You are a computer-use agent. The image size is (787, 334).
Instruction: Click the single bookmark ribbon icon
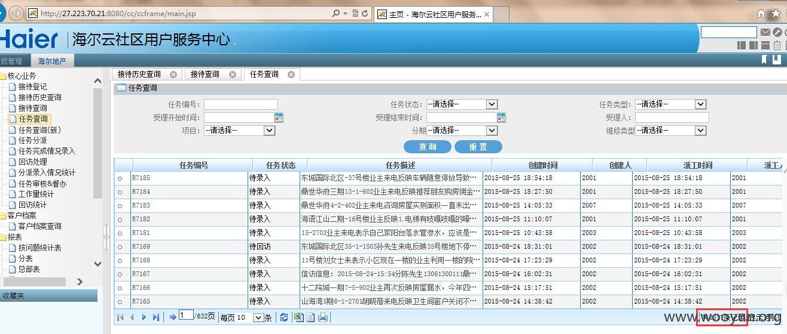pyautogui.click(x=764, y=59)
